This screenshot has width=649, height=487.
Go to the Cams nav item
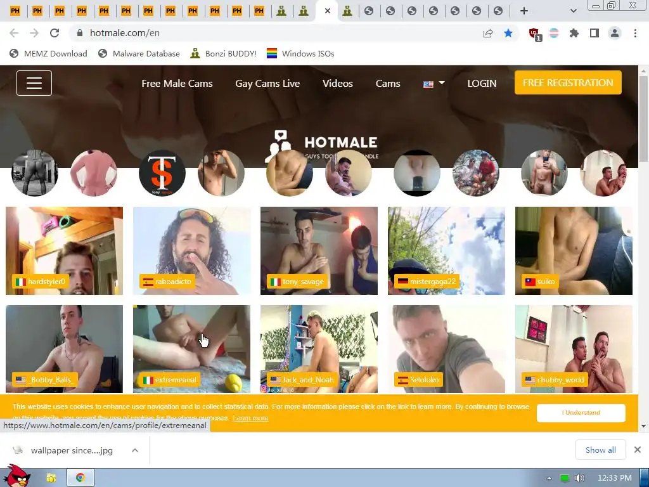point(388,83)
